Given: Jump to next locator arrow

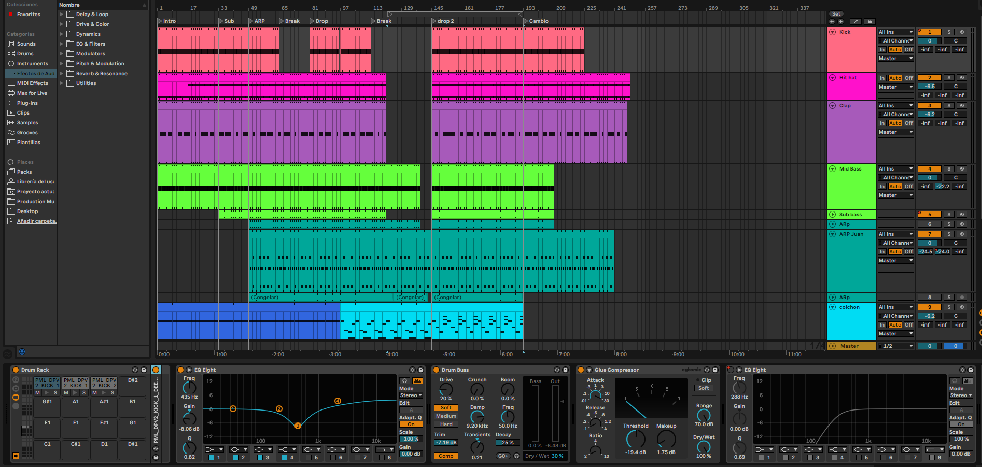Looking at the screenshot, I should pyautogui.click(x=840, y=21).
